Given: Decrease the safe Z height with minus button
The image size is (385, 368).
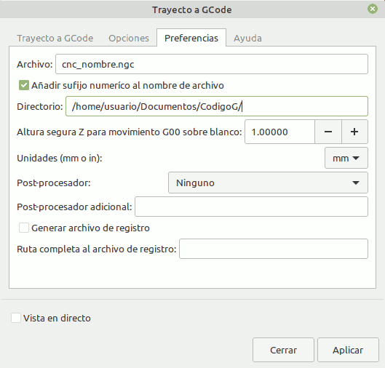Looking at the screenshot, I should pos(328,132).
